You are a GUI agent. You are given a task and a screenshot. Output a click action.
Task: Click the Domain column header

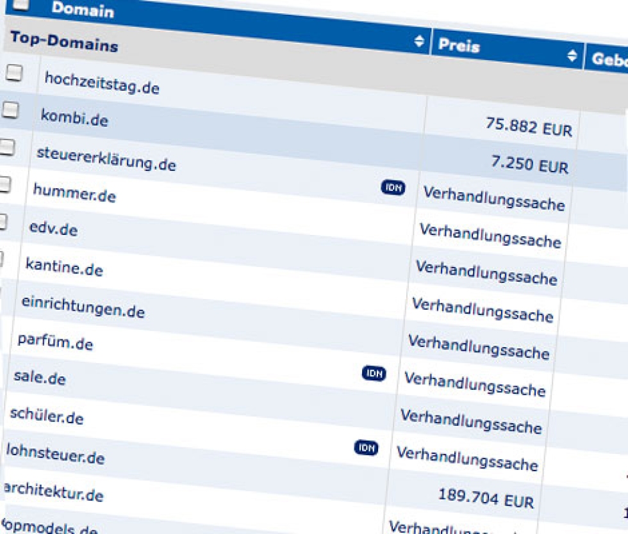(x=83, y=10)
